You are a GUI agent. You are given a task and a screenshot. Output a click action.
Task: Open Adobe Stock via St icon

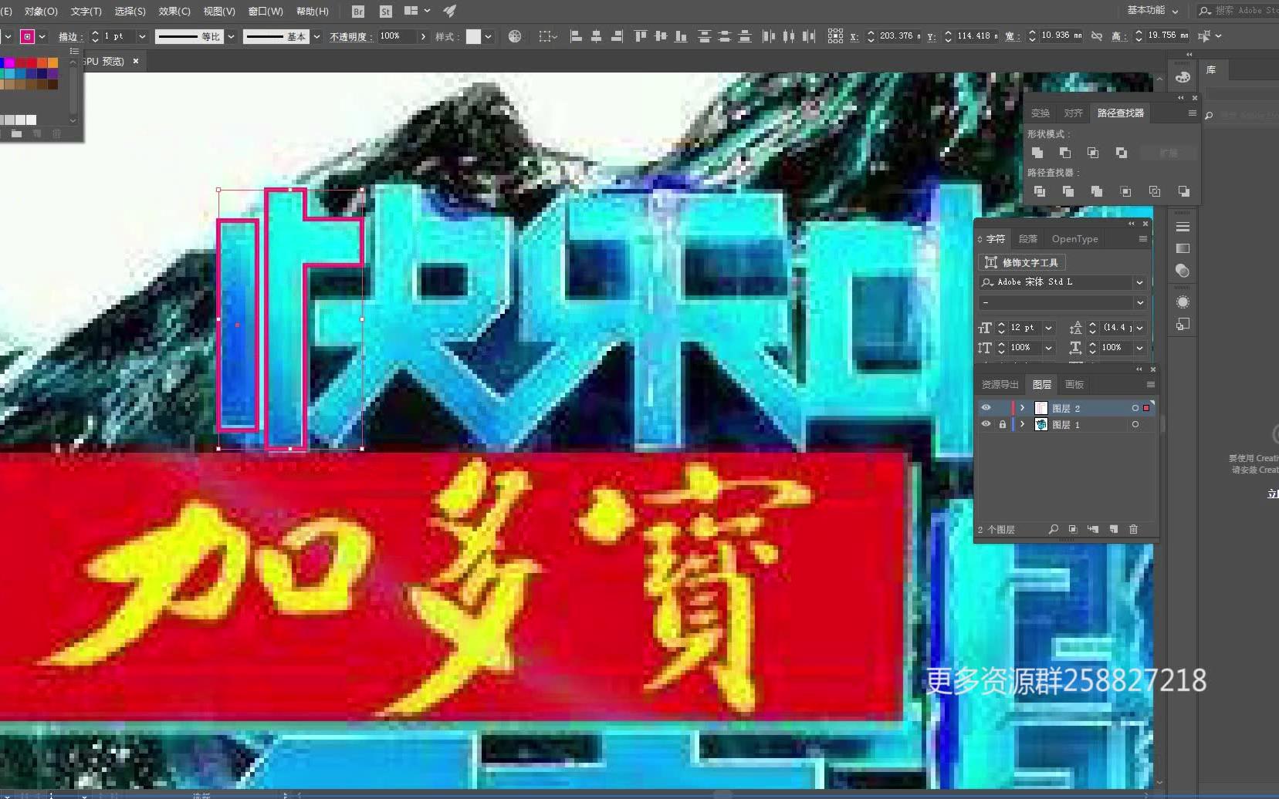(386, 12)
